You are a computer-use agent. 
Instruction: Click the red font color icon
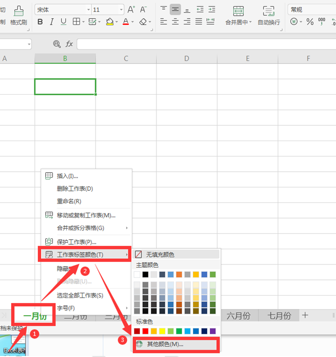click(x=126, y=22)
